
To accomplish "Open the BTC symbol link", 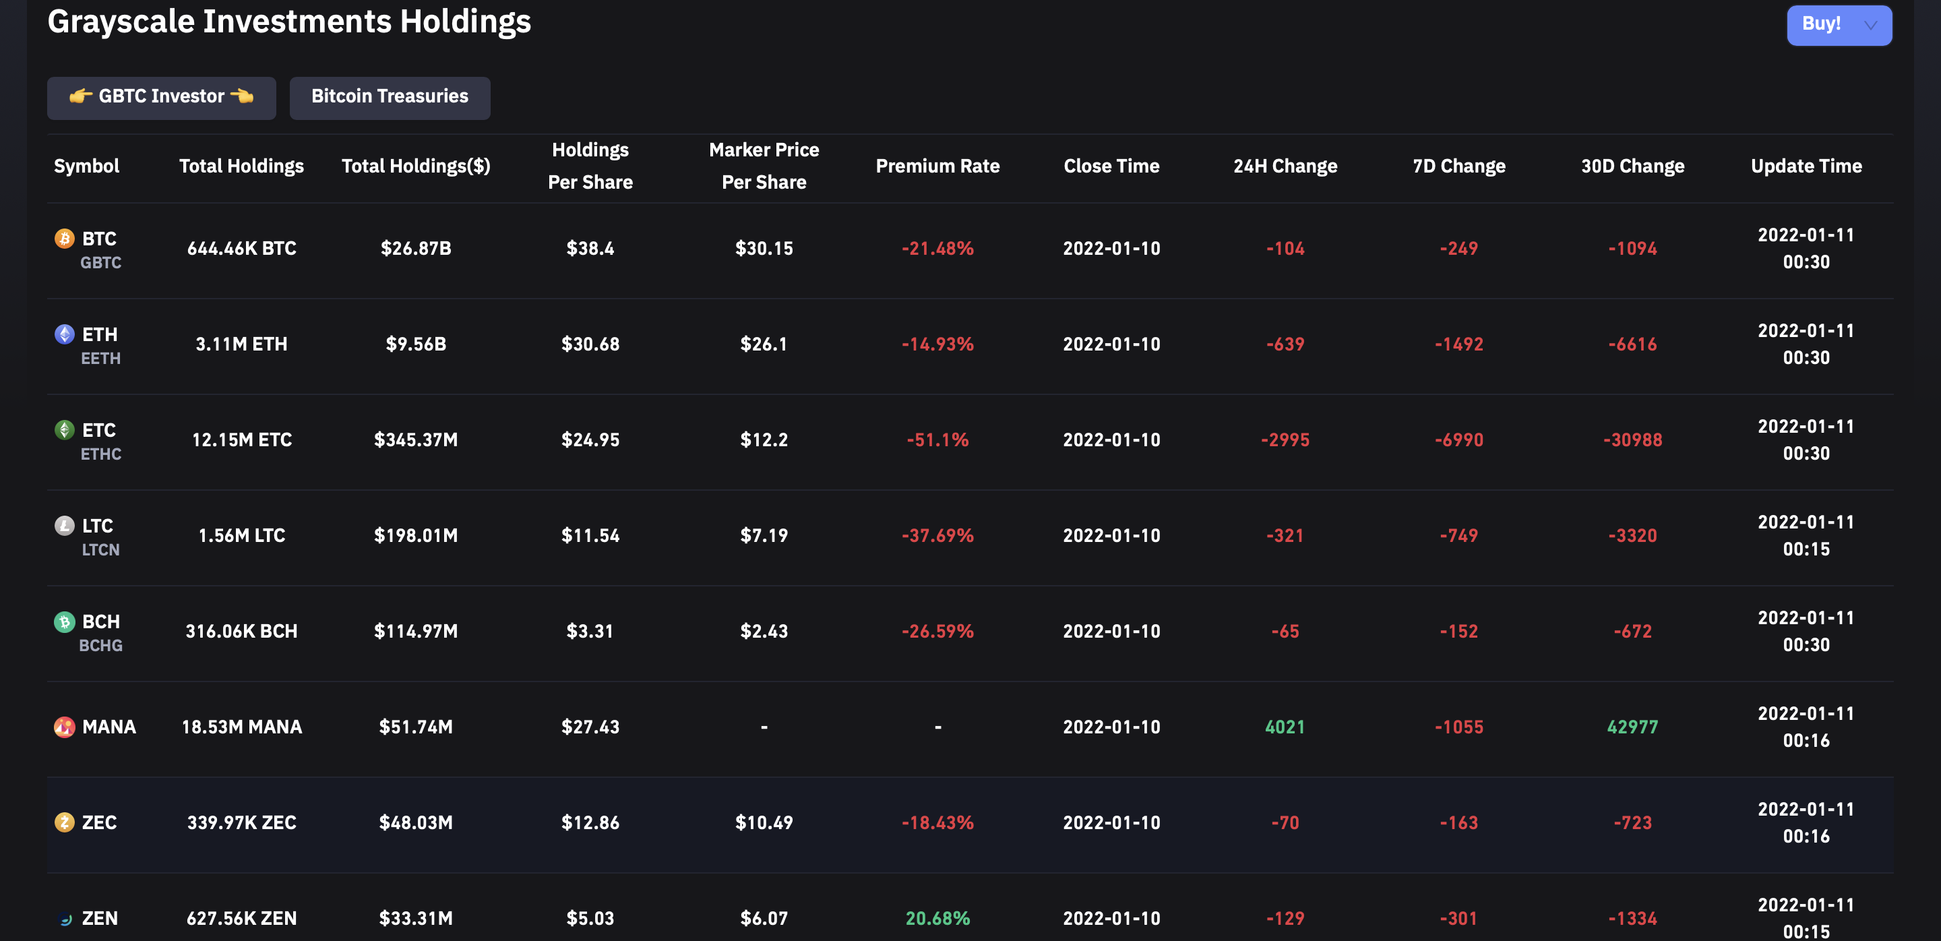I will click(98, 239).
